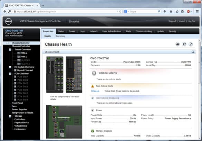
Task: Click the Log Out link
Action: click(191, 21)
